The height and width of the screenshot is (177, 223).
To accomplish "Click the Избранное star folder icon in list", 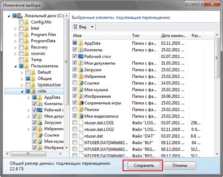I will [x=81, y=77].
